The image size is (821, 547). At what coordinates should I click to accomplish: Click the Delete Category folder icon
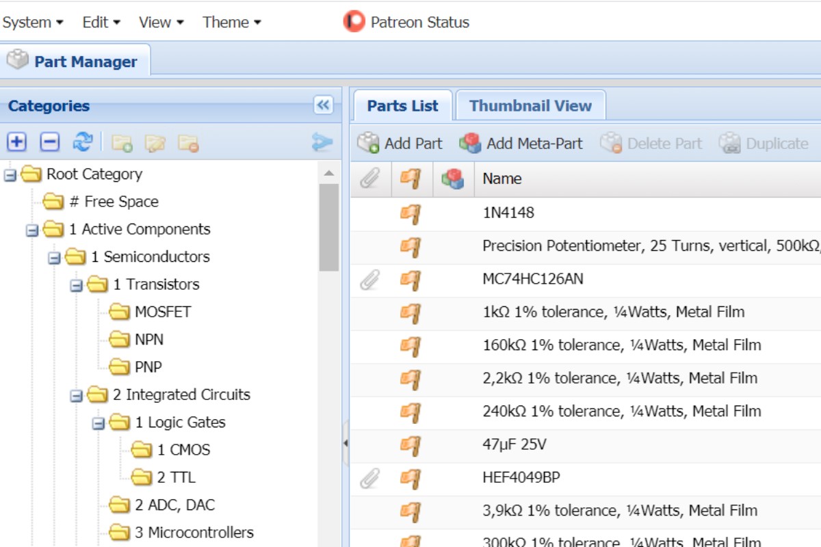click(188, 143)
